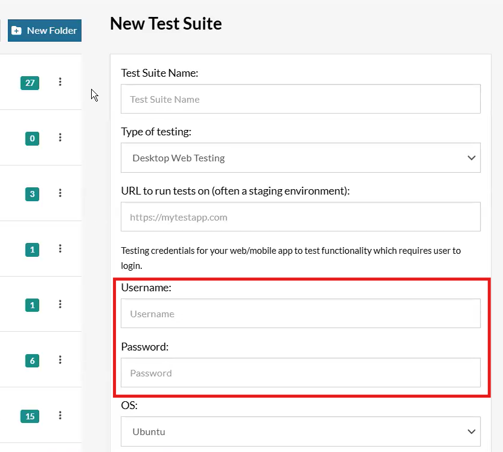Click the folder plus icon in New Folder
The width and height of the screenshot is (503, 452).
[16, 30]
